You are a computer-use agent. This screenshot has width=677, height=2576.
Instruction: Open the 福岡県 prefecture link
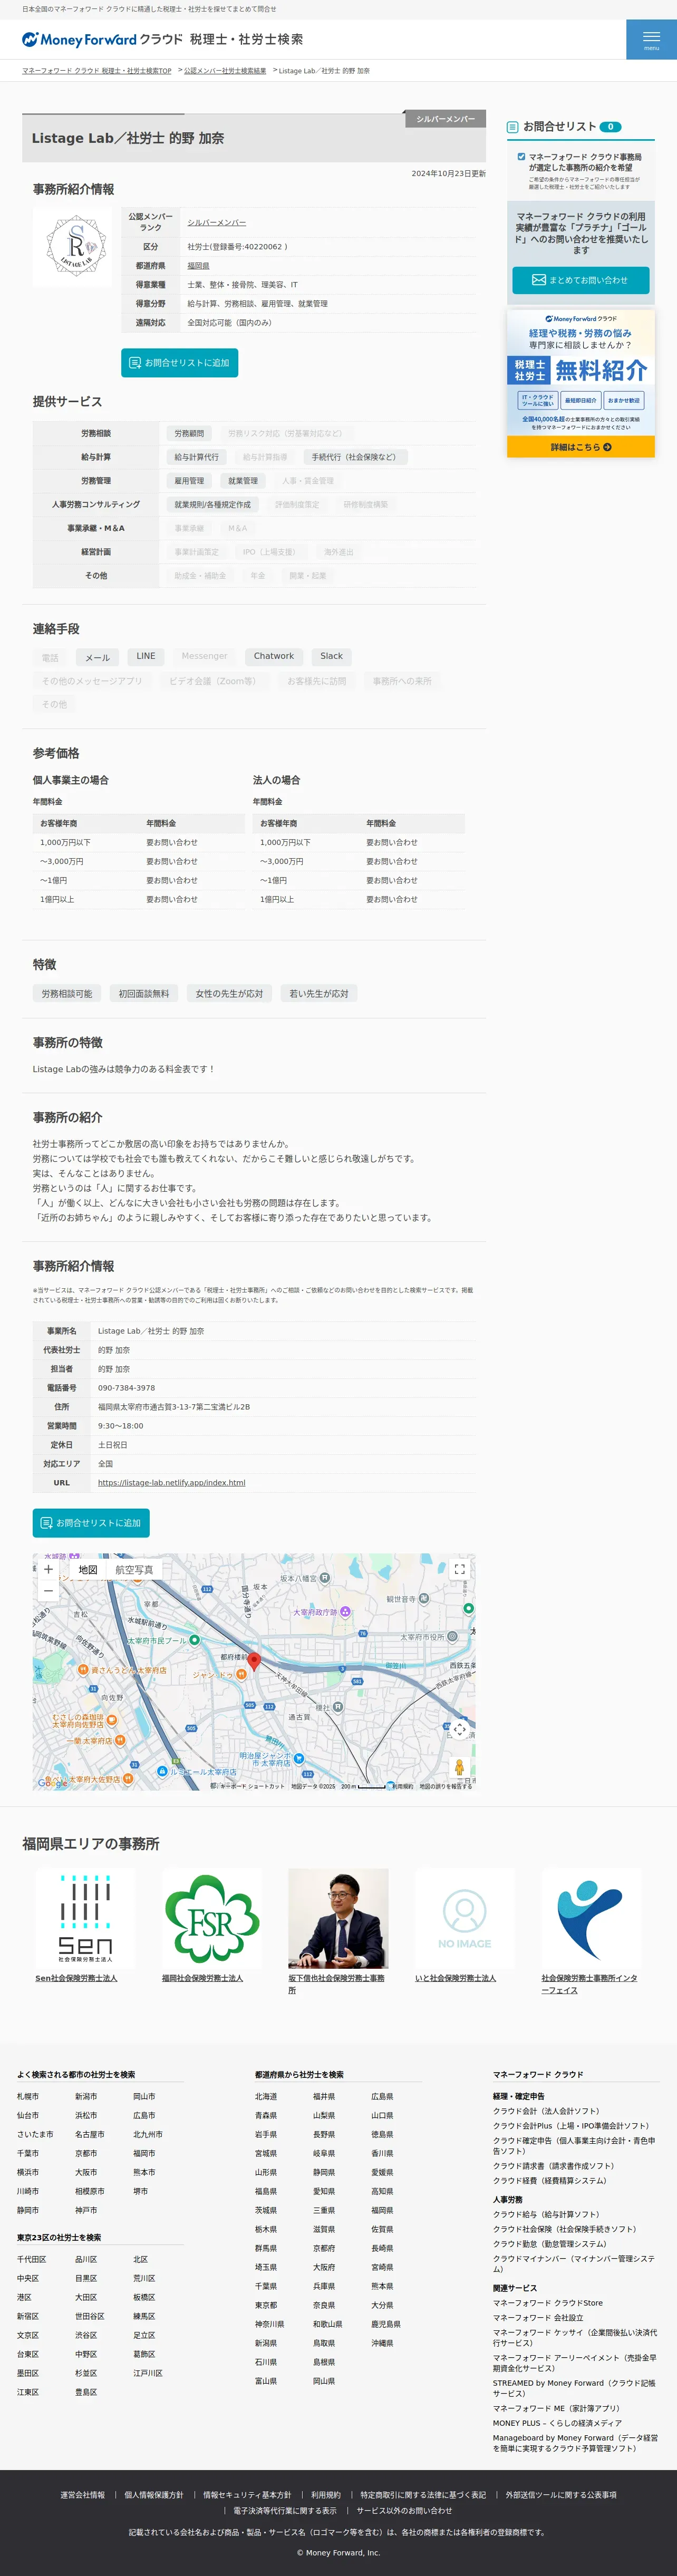point(198,266)
